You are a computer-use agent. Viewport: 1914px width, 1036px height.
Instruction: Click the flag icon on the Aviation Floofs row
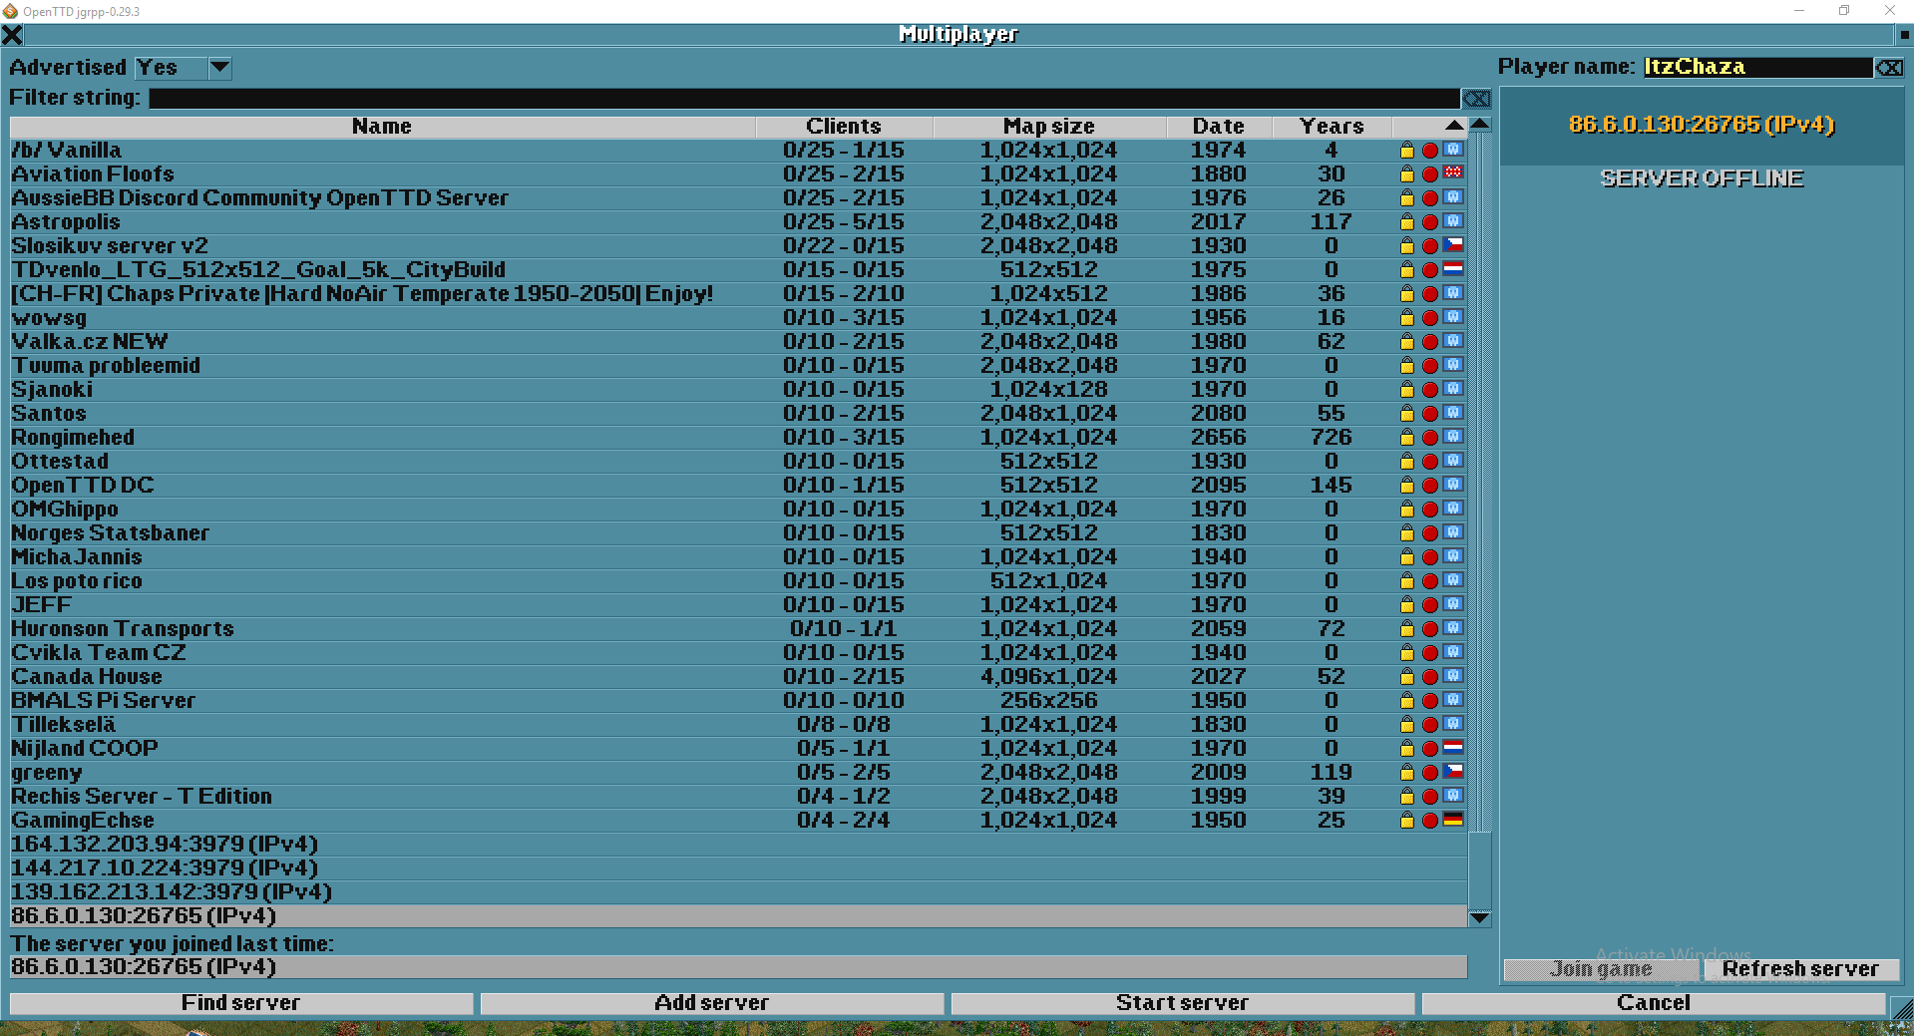[x=1454, y=173]
